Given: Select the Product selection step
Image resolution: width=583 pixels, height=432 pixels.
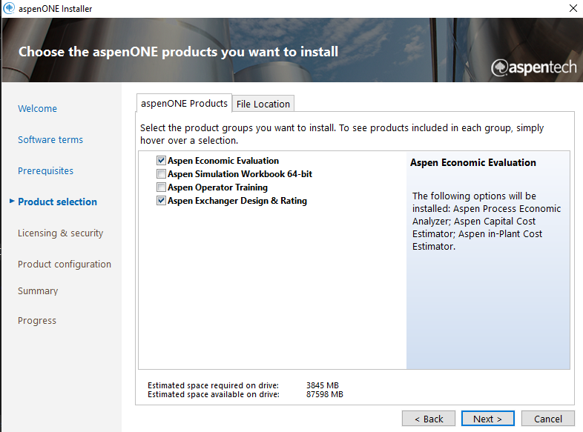Looking at the screenshot, I should tap(57, 202).
